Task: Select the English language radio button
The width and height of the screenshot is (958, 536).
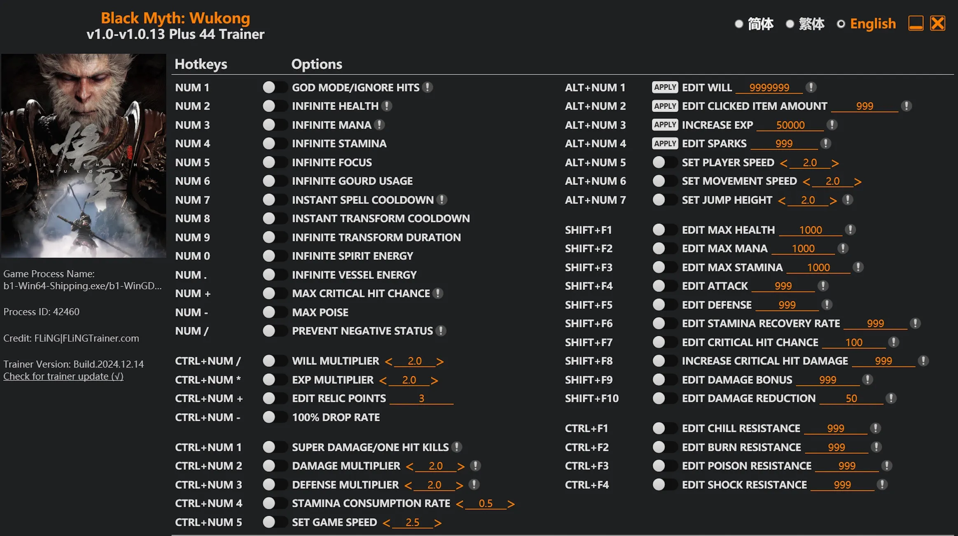Action: coord(841,24)
